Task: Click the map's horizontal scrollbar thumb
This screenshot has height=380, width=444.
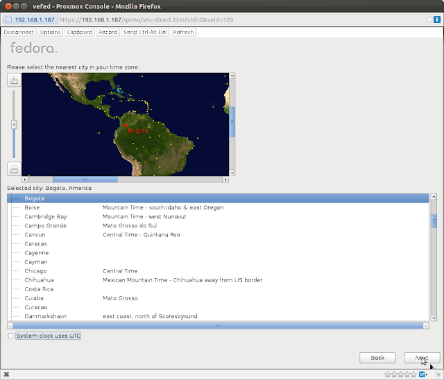Action: [x=85, y=180]
